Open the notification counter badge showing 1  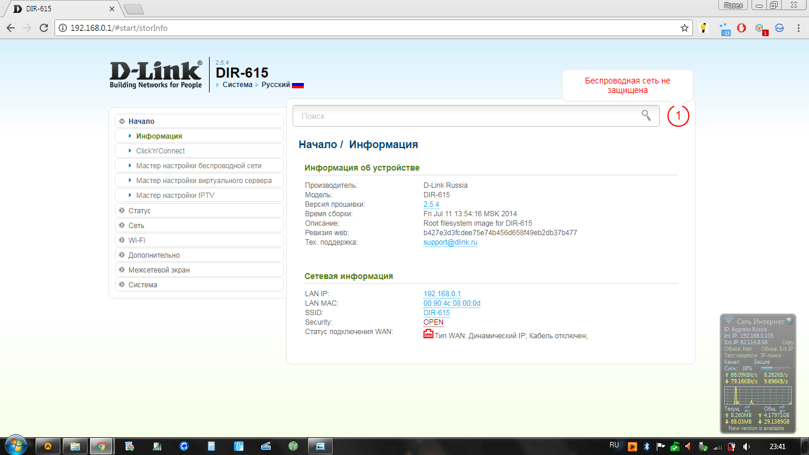678,116
